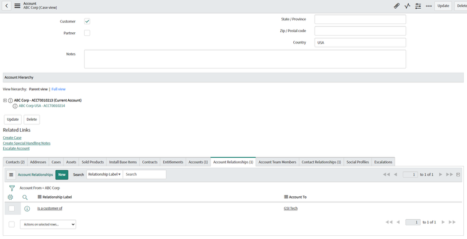Uncheck the Customer checkbox
The height and width of the screenshot is (239, 467).
87,22
